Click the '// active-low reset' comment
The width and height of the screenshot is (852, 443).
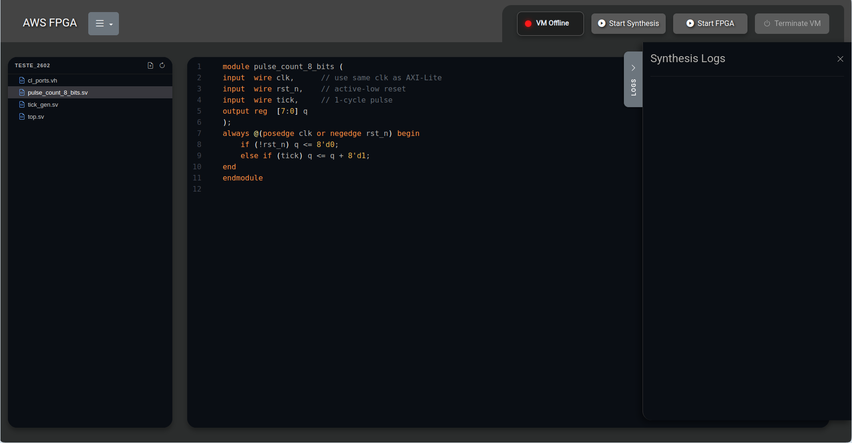click(363, 89)
